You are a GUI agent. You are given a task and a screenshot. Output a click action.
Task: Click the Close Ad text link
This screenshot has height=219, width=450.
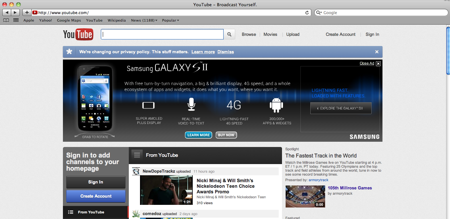367,63
